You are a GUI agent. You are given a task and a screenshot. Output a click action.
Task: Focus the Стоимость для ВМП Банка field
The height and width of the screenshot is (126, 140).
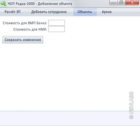point(57,23)
